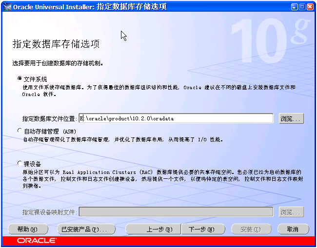Click the disabled 裸设备映射文件 input field
The image size is (317, 248).
176,212
